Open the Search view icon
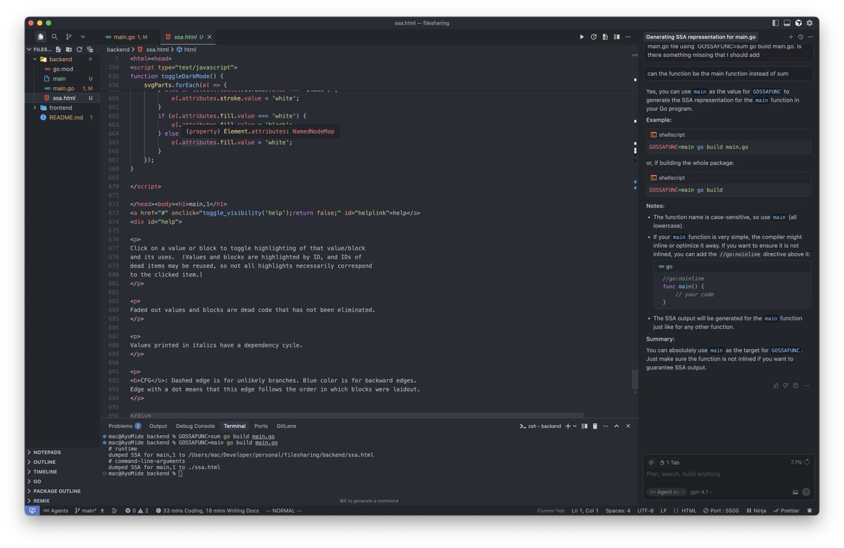 pyautogui.click(x=54, y=37)
